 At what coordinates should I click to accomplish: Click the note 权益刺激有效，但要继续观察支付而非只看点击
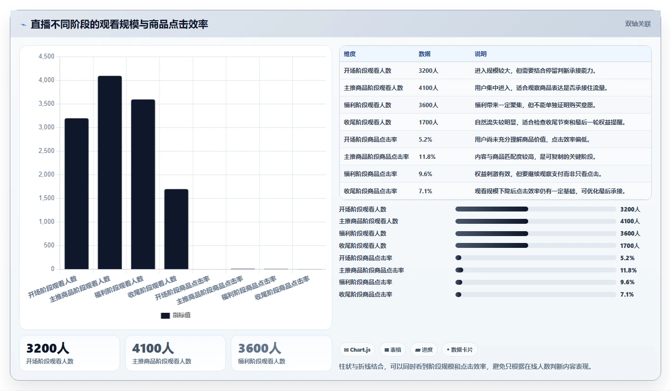539,174
